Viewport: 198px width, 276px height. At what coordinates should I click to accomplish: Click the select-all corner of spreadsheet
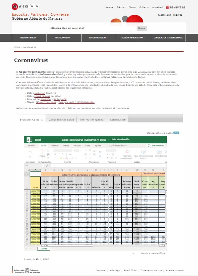coord(28,170)
